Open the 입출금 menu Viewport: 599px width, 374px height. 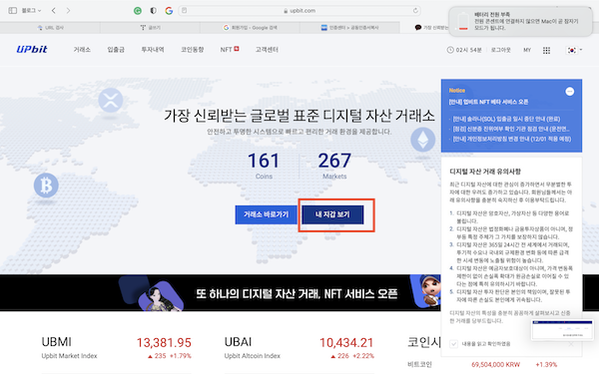coord(116,50)
